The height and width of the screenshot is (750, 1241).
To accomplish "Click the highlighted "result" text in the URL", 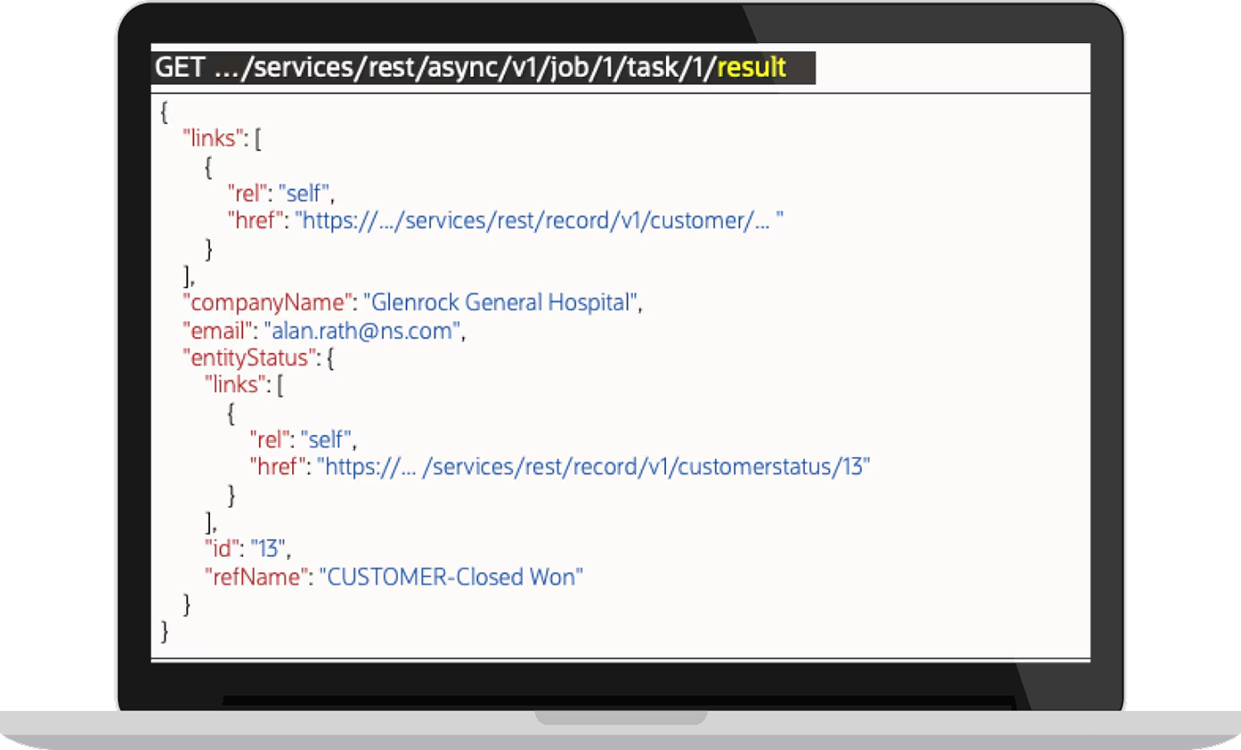I will [x=750, y=67].
